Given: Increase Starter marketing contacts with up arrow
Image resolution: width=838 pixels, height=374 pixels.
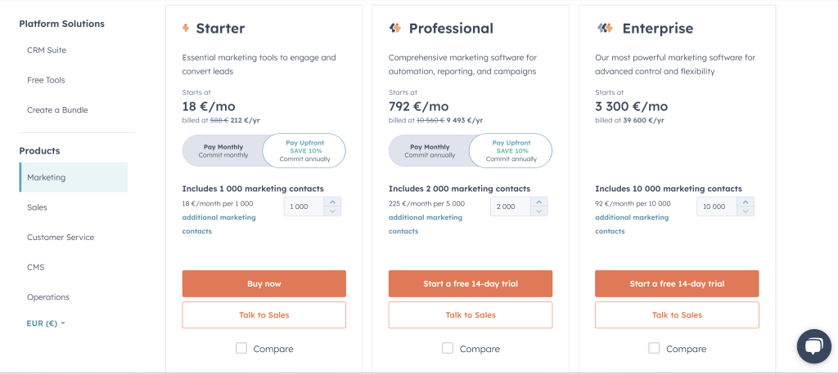Looking at the screenshot, I should coord(332,203).
